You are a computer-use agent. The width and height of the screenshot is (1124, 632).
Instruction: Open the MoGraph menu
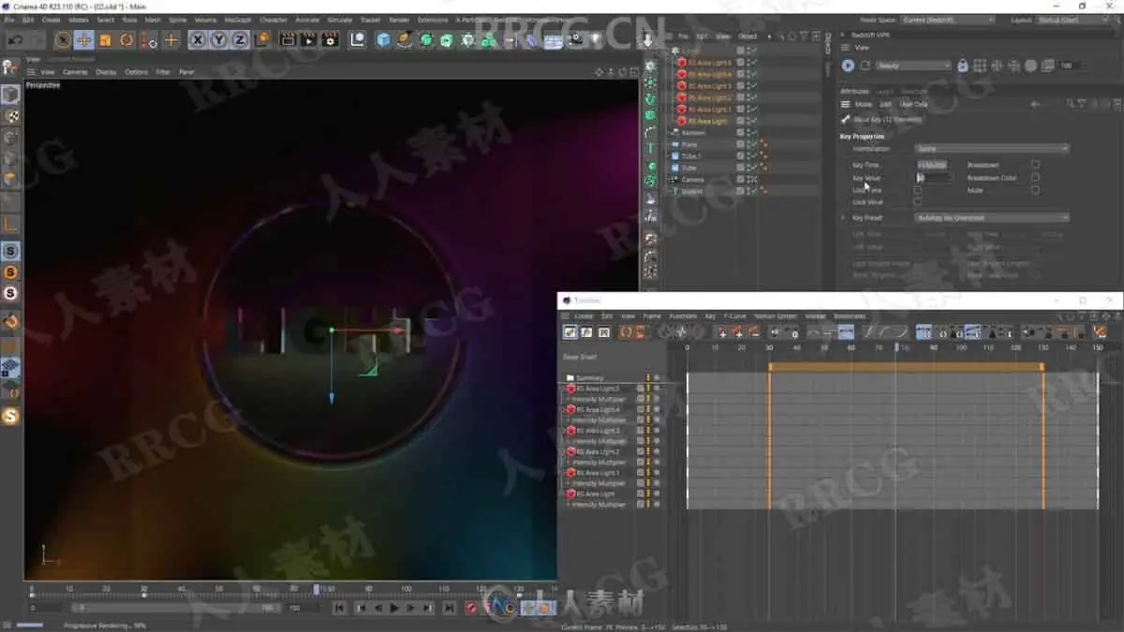(238, 20)
